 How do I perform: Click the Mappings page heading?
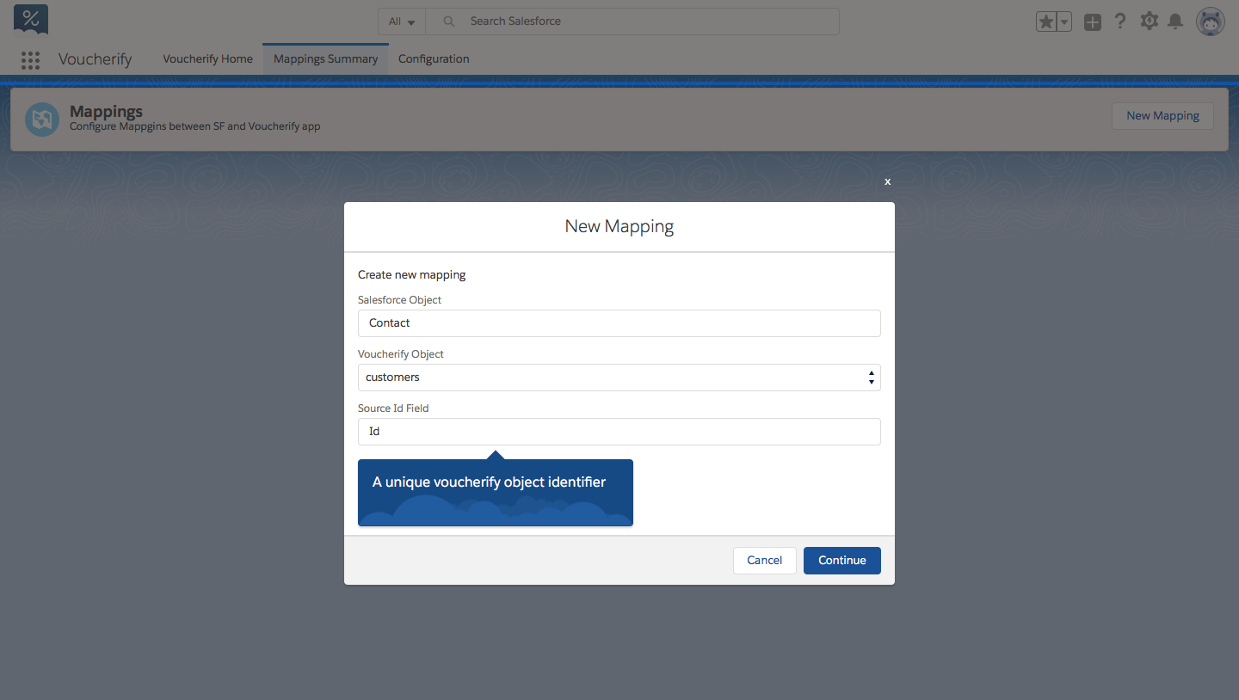pos(106,111)
